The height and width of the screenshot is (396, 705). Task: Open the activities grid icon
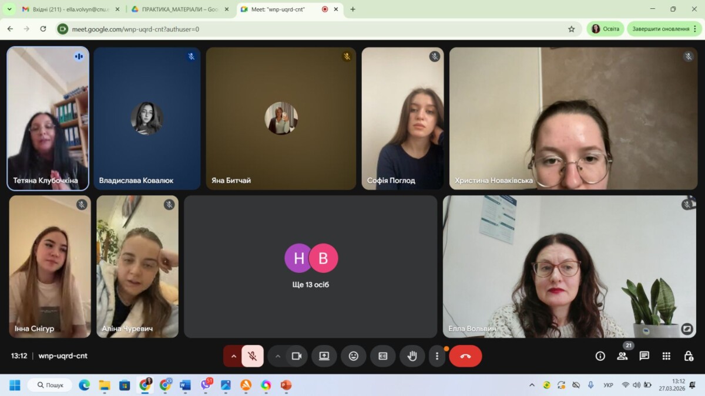pos(666,356)
